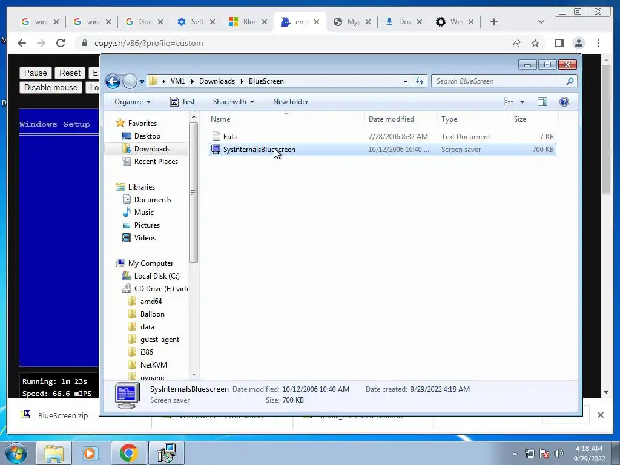The width and height of the screenshot is (620, 465).
Task: Show the preview pane icon
Action: coord(542,102)
